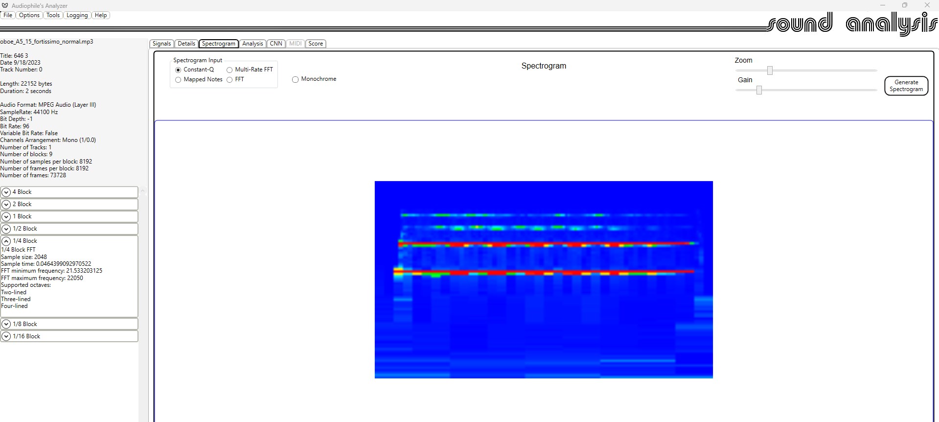Enable the Monochrome option

coord(295,79)
